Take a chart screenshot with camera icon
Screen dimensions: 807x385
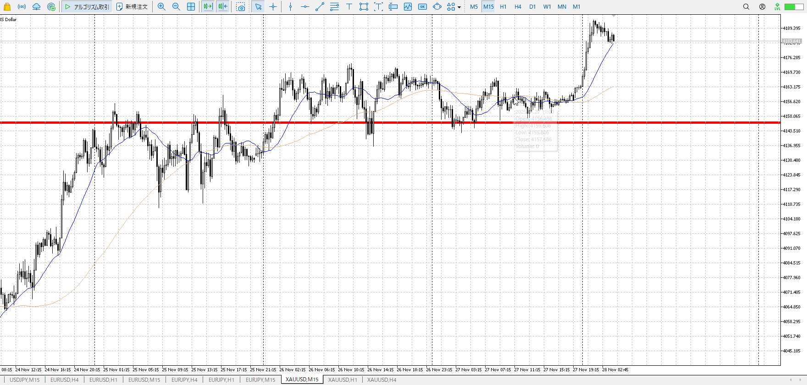pyautogui.click(x=241, y=7)
